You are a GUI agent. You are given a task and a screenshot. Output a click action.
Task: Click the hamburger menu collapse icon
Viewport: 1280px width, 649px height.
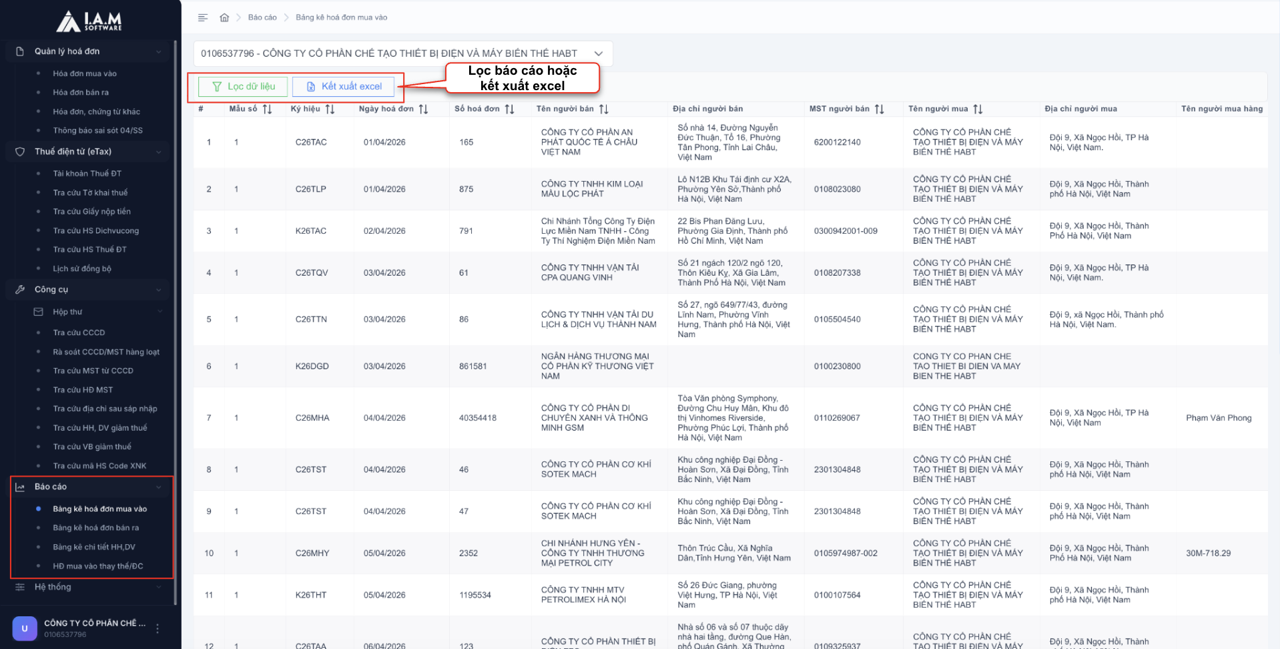(x=203, y=17)
